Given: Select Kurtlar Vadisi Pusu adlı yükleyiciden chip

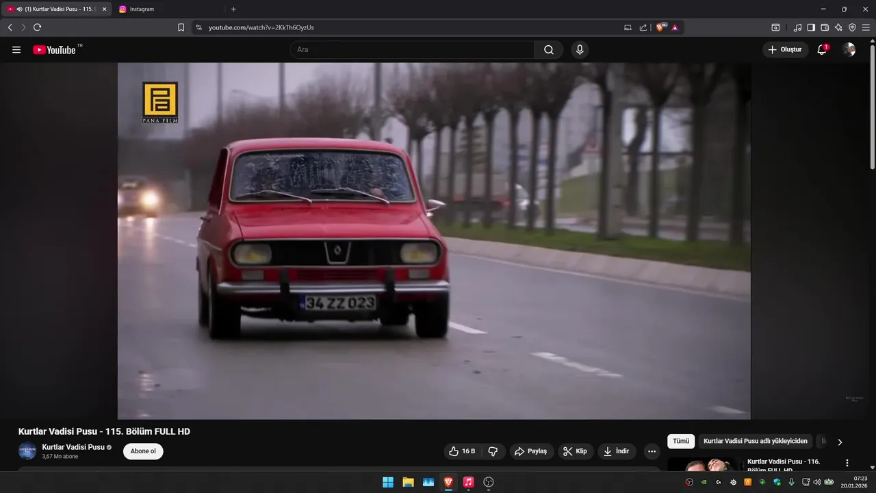Looking at the screenshot, I should point(756,442).
